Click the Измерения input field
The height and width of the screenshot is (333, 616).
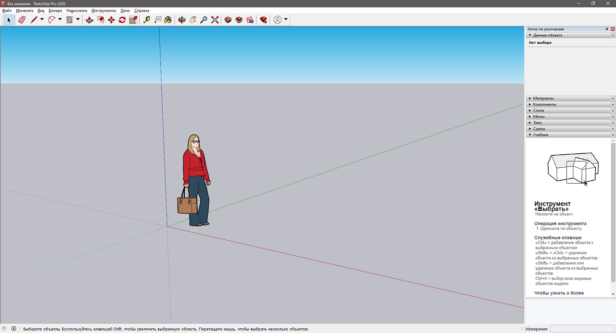pos(582,329)
